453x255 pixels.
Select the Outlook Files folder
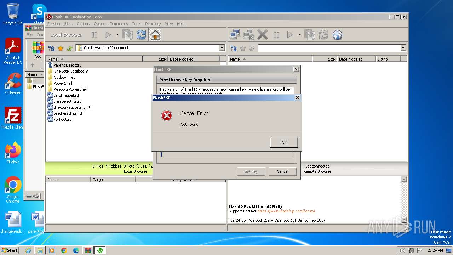pos(64,77)
